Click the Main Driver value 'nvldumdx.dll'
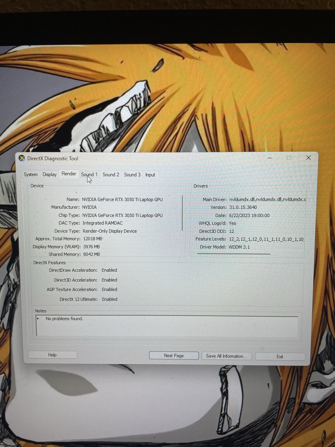Screen dimensions: 335x447 click(x=267, y=199)
